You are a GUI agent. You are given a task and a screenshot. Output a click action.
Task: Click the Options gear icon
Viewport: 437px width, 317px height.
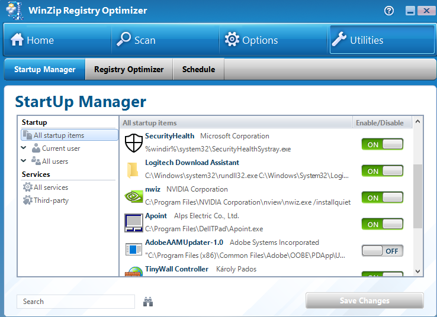[x=232, y=39]
